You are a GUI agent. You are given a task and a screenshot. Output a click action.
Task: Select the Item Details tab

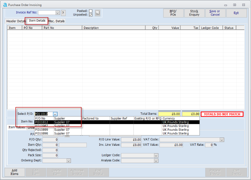click(37, 21)
